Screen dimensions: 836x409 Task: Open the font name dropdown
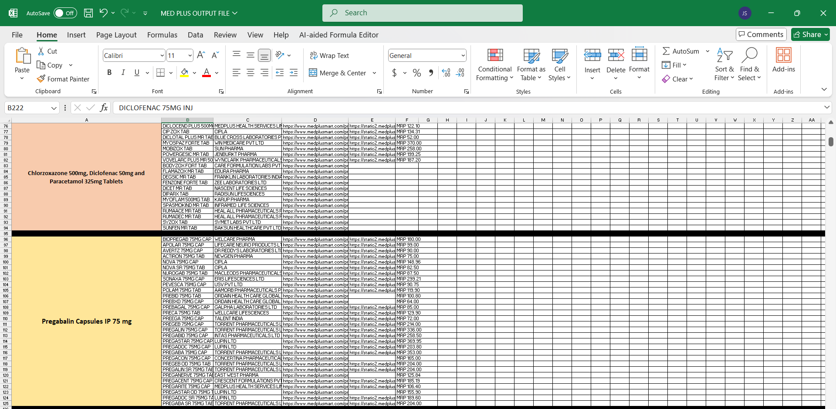click(x=162, y=55)
